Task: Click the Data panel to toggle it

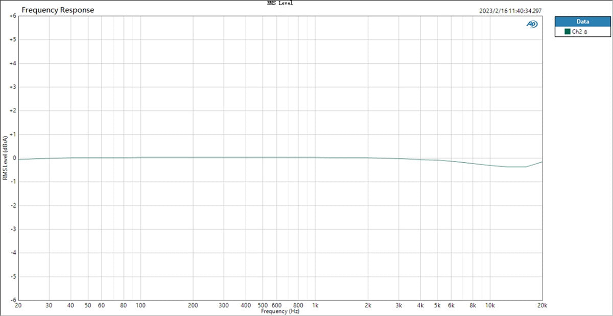Action: [x=582, y=21]
